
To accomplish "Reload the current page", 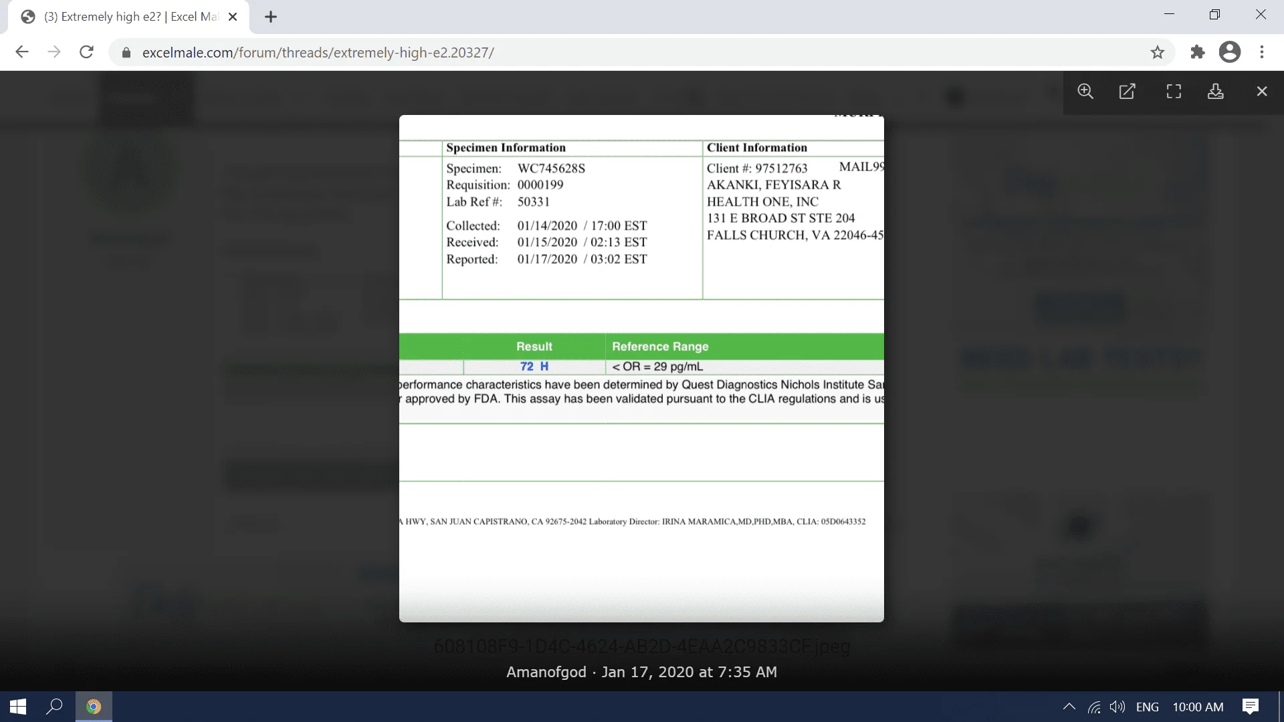I will point(86,52).
